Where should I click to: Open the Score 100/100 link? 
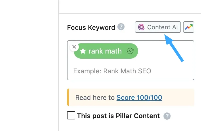139,98
